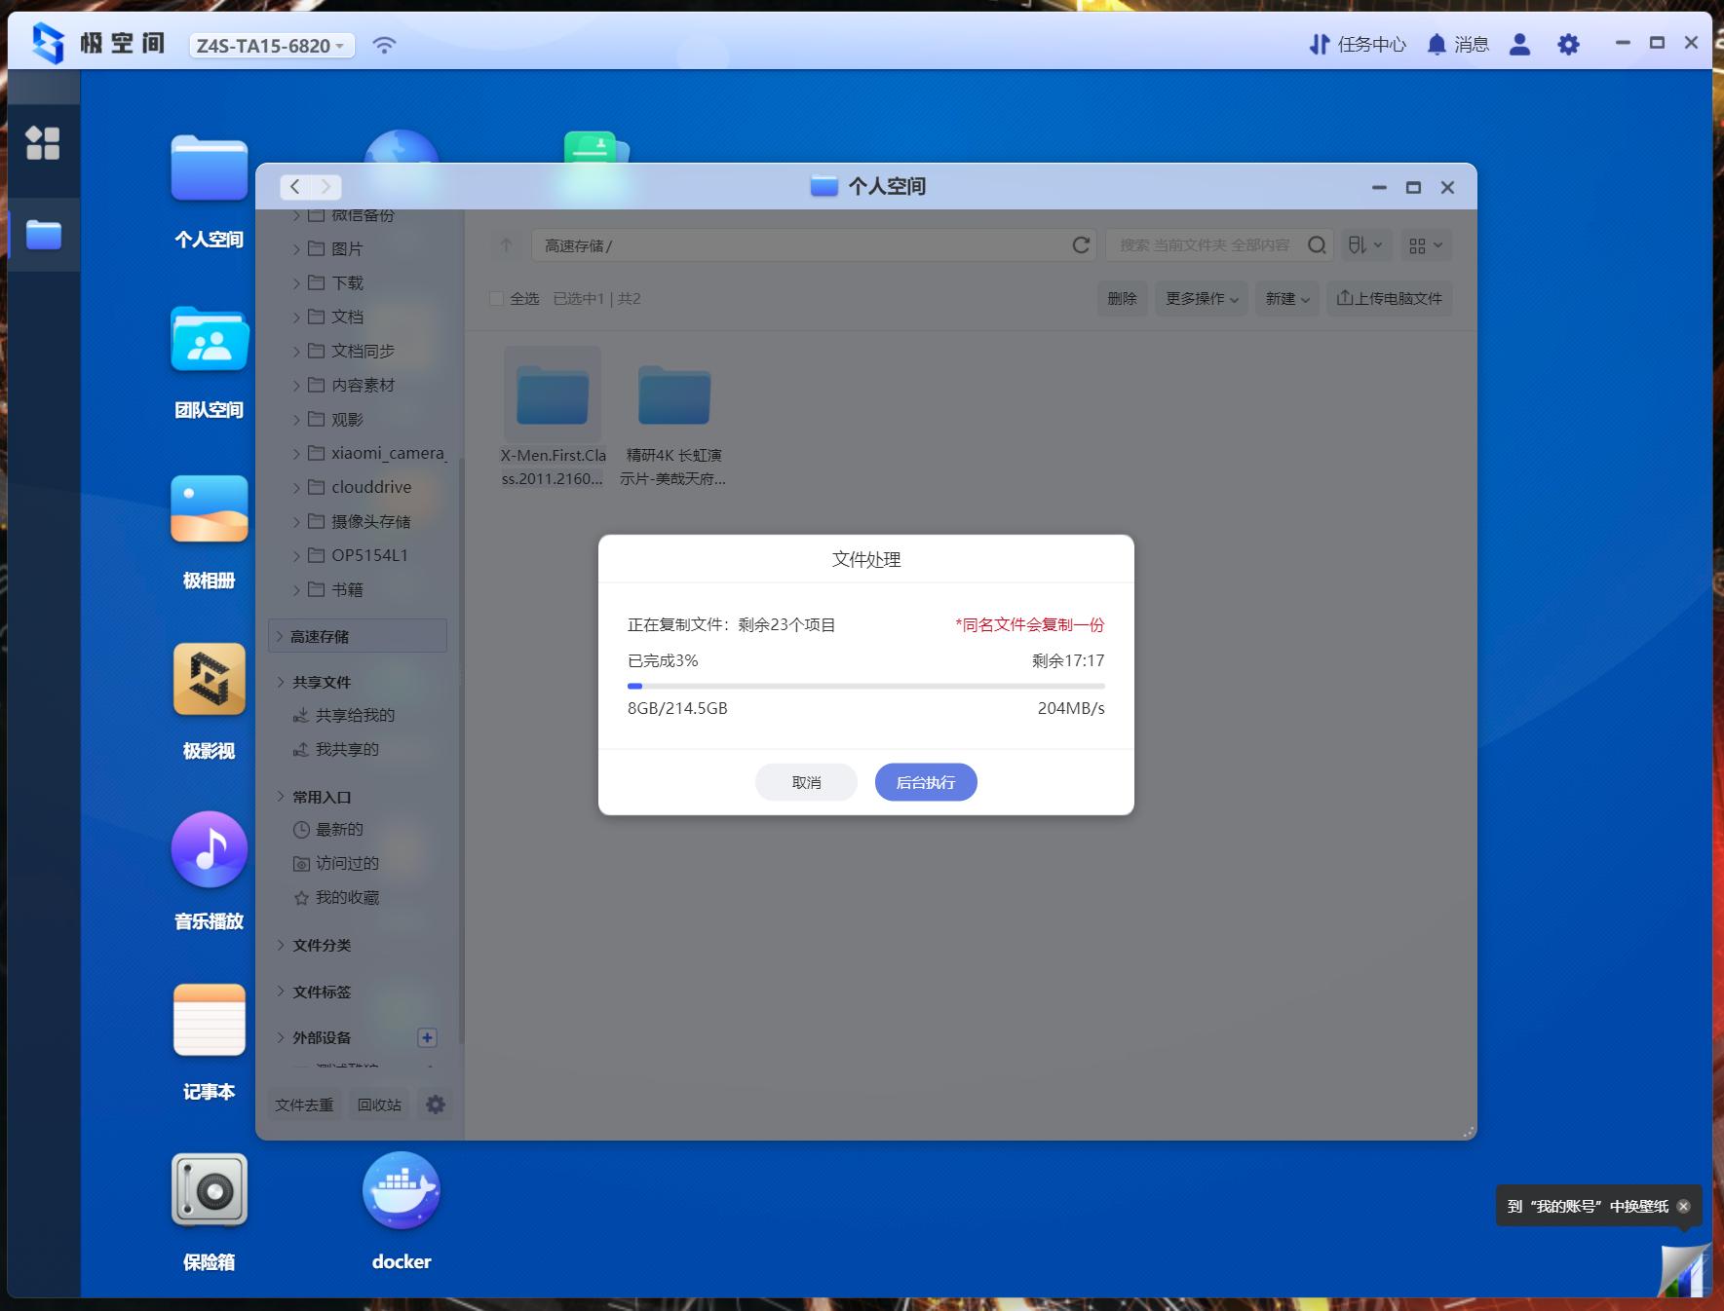Viewport: 1724px width, 1311px height.
Task: Open the 团队空间 team space icon
Action: (209, 340)
